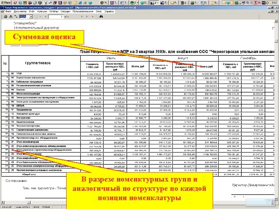Click the envelope icon in system tray

[224, 3]
